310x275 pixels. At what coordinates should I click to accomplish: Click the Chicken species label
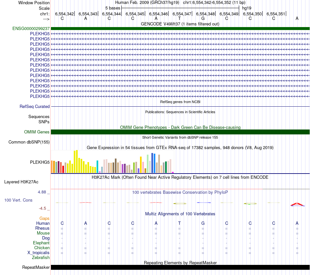click(x=42, y=248)
